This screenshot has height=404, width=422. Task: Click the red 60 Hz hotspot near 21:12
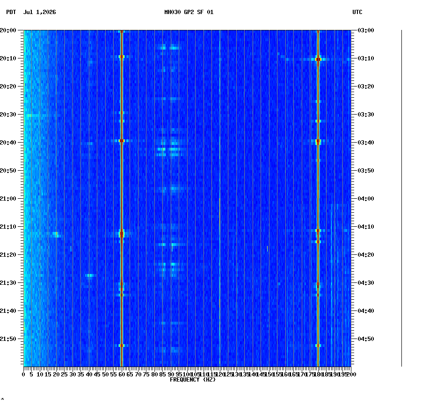(x=122, y=234)
